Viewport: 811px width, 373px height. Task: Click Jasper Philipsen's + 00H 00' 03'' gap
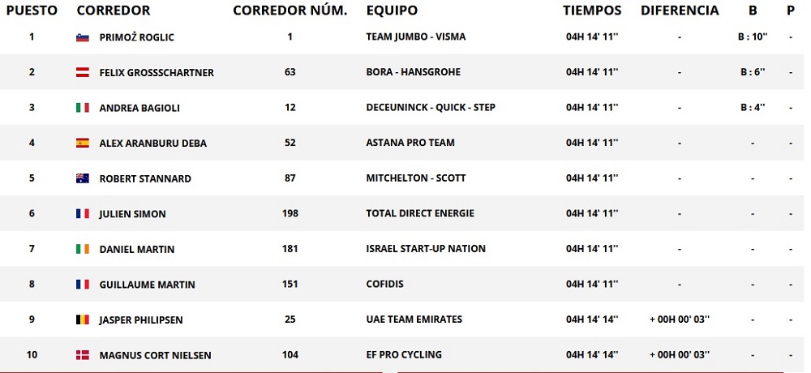tap(680, 319)
